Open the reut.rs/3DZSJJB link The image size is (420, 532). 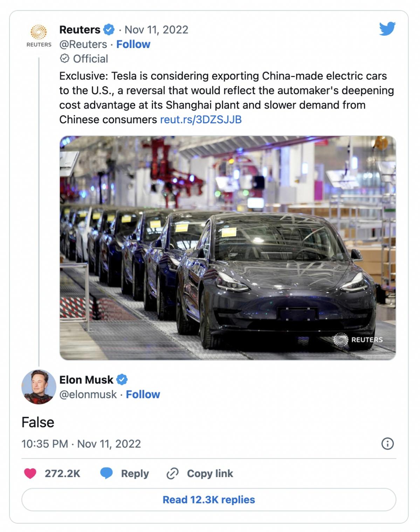click(x=201, y=120)
